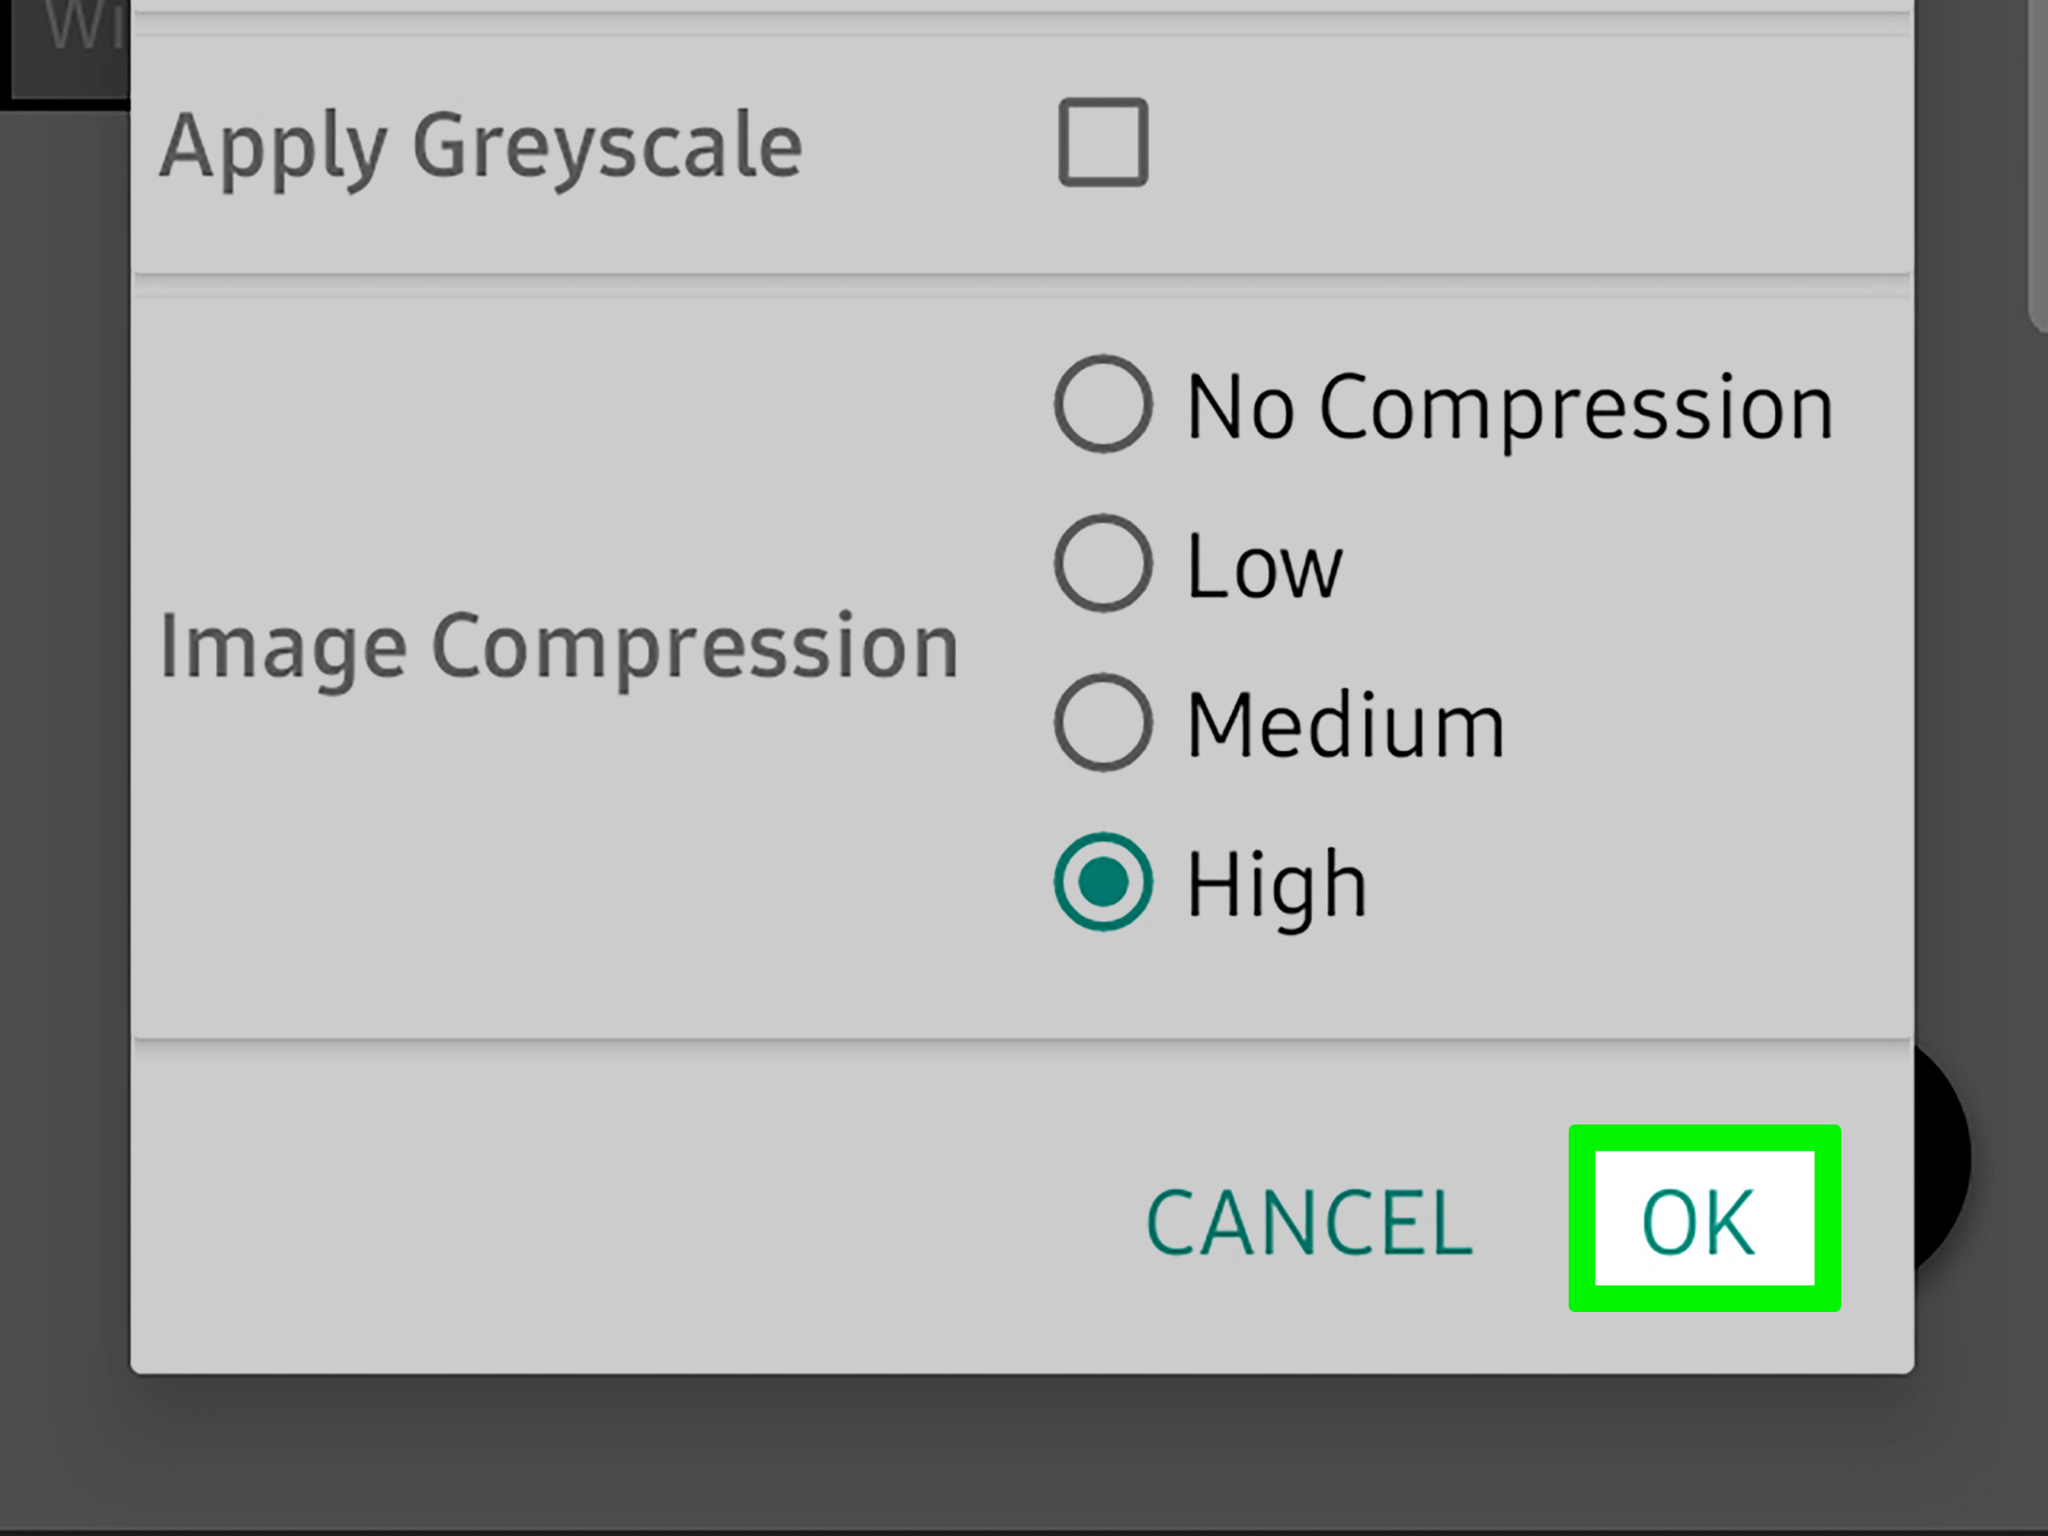This screenshot has width=2048, height=1536.
Task: Click the "High" option text
Action: click(1277, 885)
